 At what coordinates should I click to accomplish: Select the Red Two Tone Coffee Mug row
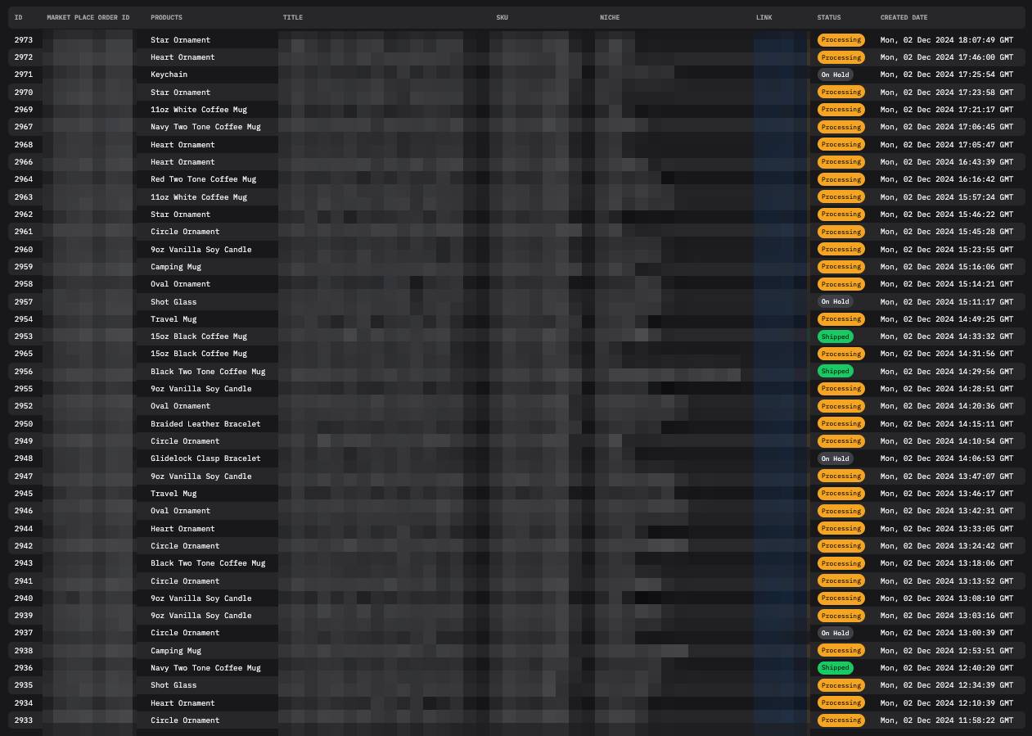click(203, 179)
